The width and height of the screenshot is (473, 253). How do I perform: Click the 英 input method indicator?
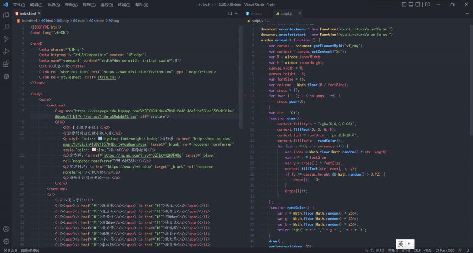pyautogui.click(x=400, y=244)
